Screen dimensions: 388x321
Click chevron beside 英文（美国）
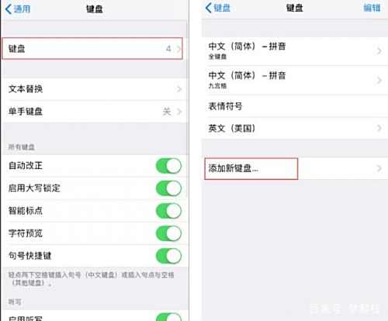pyautogui.click(x=379, y=128)
